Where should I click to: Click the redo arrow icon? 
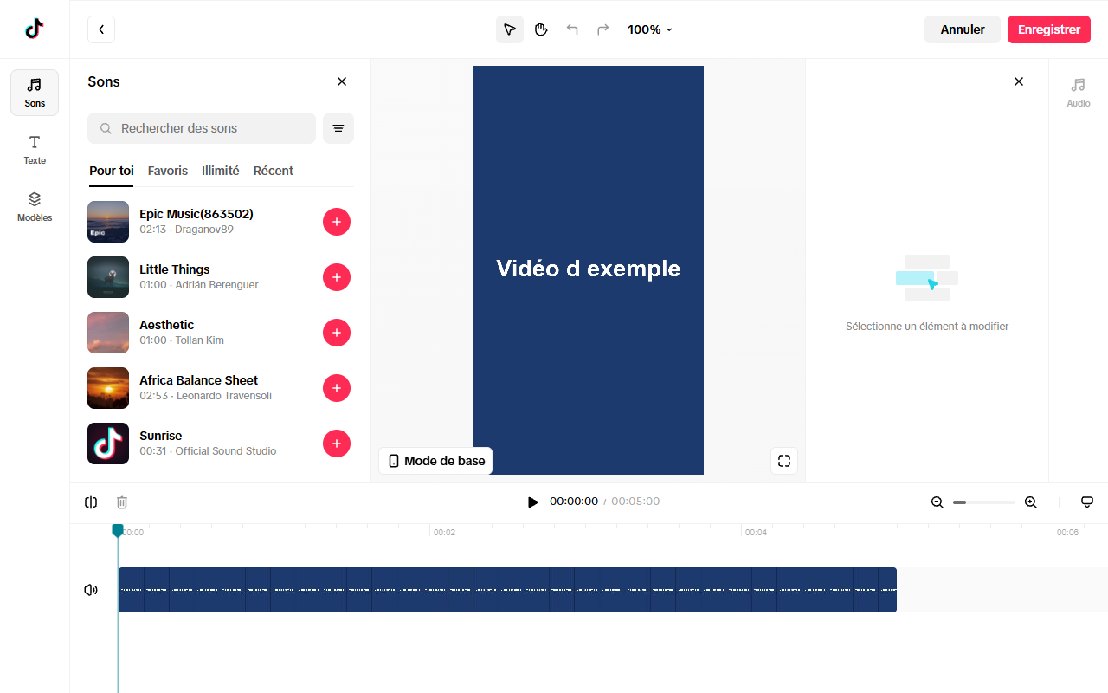pyautogui.click(x=603, y=29)
